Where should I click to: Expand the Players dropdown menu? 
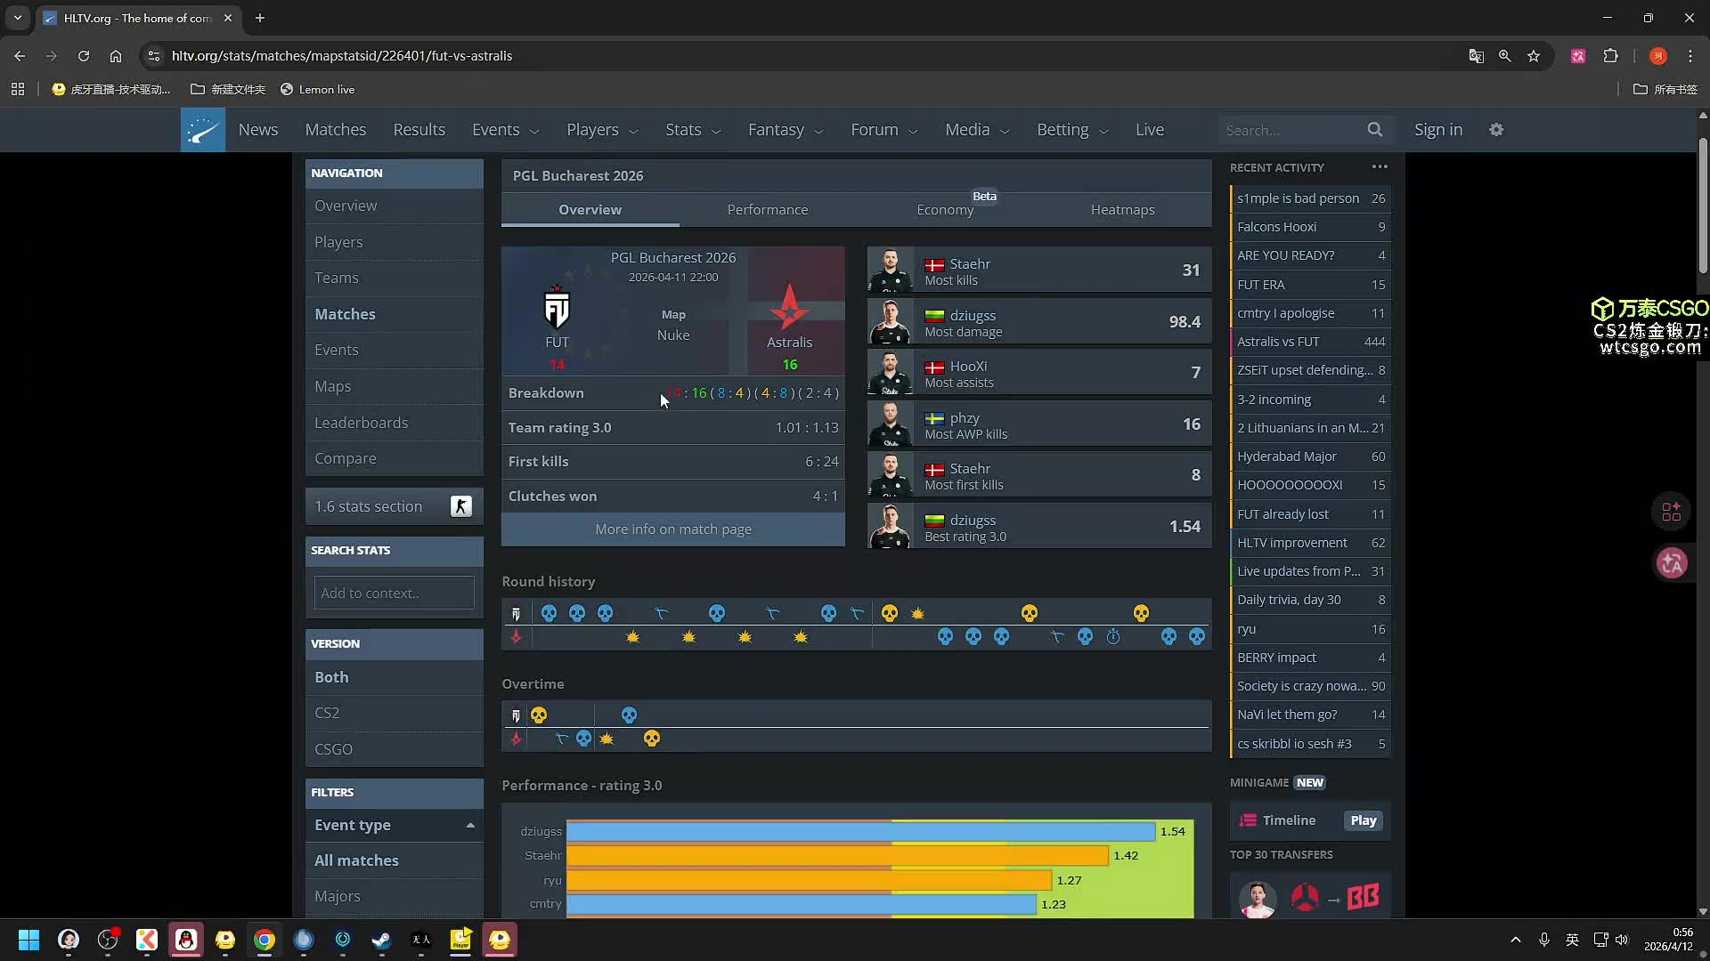tap(602, 130)
